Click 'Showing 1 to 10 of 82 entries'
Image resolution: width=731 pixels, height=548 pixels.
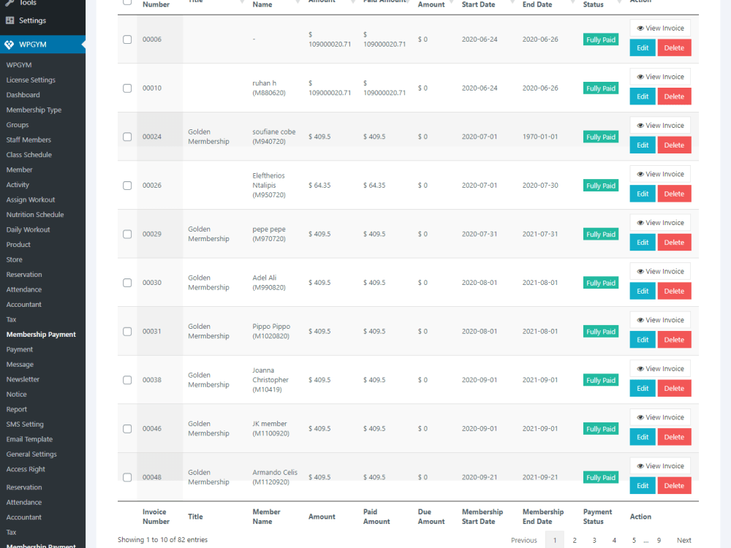pos(162,540)
